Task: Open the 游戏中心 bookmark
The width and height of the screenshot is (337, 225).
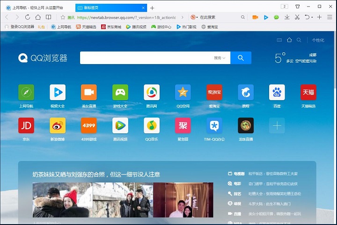Action: click(x=161, y=27)
